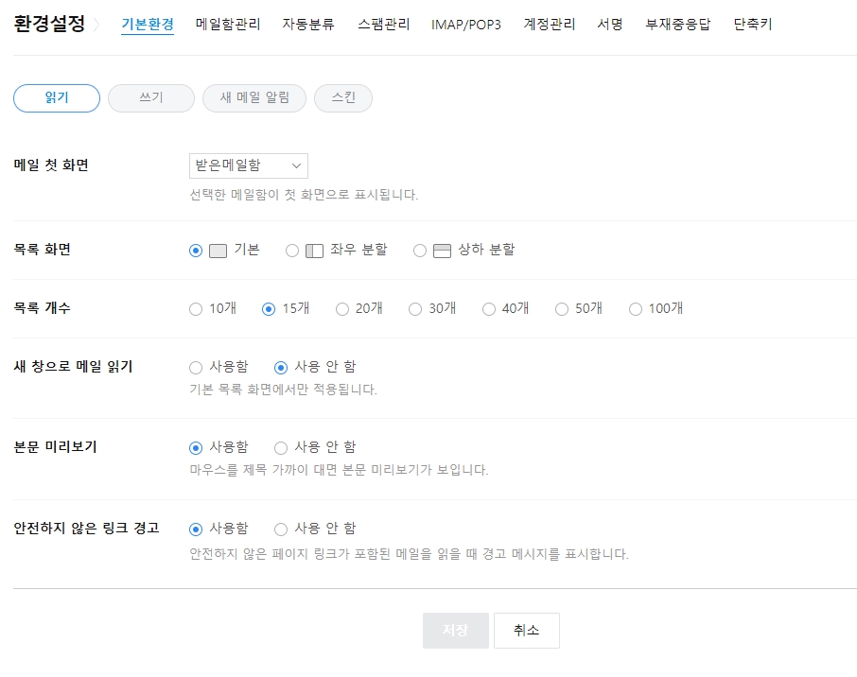Select 상하 분할 radio button
The image size is (857, 677).
(420, 251)
